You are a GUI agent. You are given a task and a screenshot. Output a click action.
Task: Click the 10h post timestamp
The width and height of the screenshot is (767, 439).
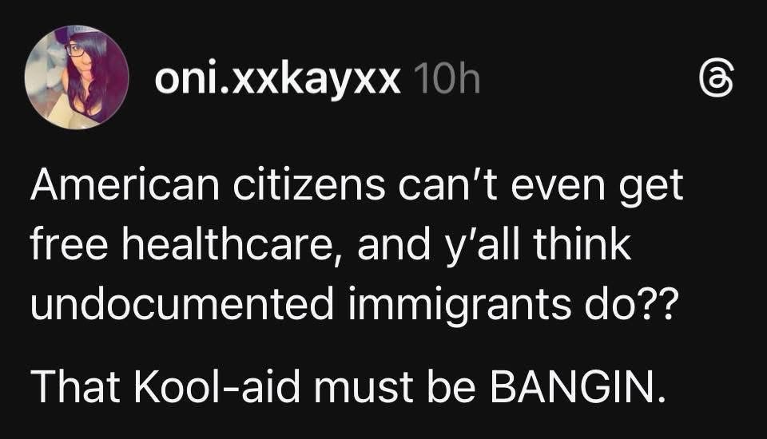point(447,79)
